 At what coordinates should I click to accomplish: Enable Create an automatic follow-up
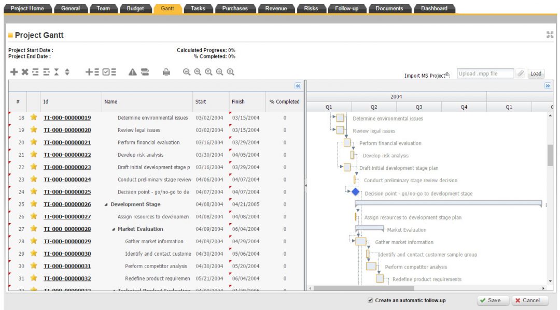370,300
